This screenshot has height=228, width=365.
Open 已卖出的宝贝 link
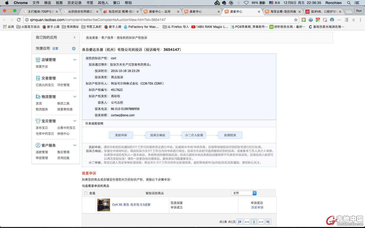point(45,85)
